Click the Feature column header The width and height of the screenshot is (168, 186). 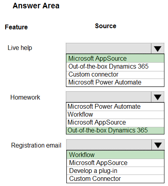[16, 27]
